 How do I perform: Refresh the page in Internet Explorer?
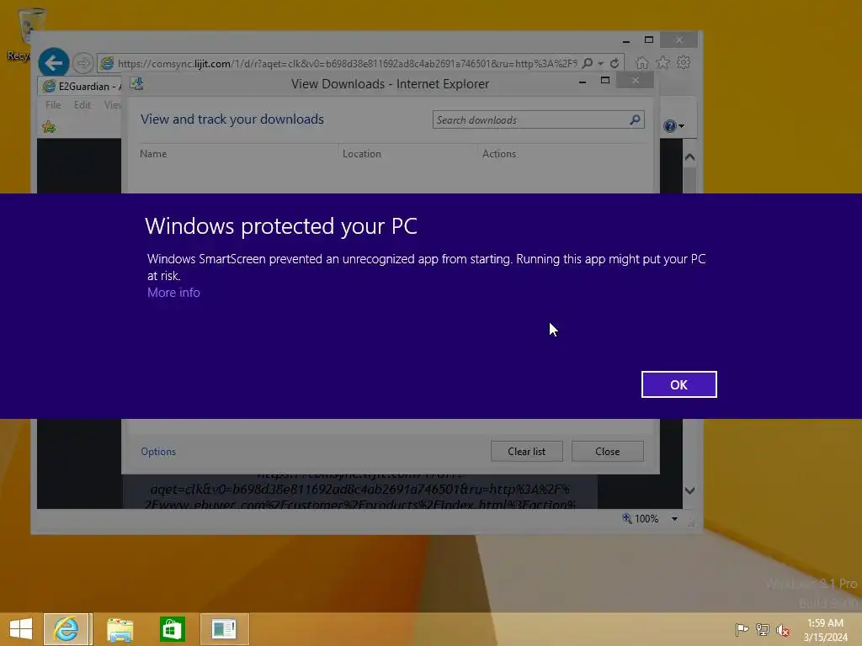coord(615,63)
